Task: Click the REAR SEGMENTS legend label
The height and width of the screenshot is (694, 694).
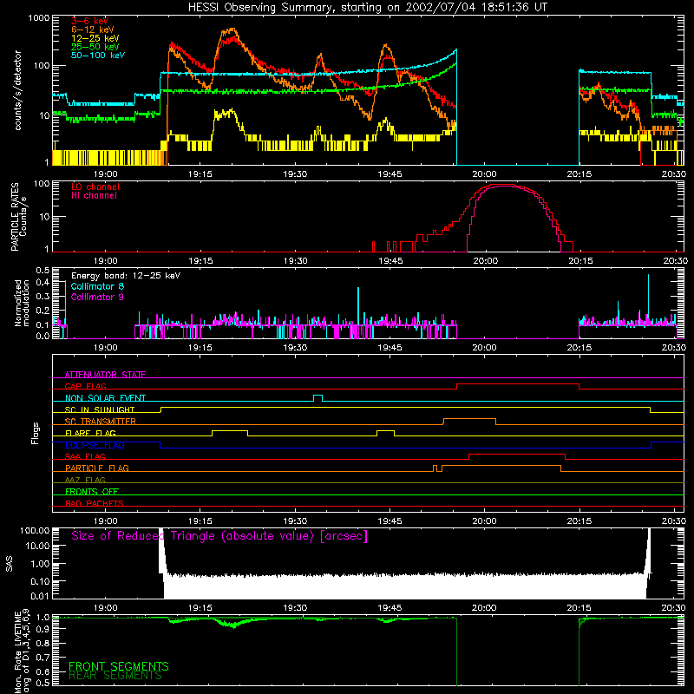Action: (115, 676)
